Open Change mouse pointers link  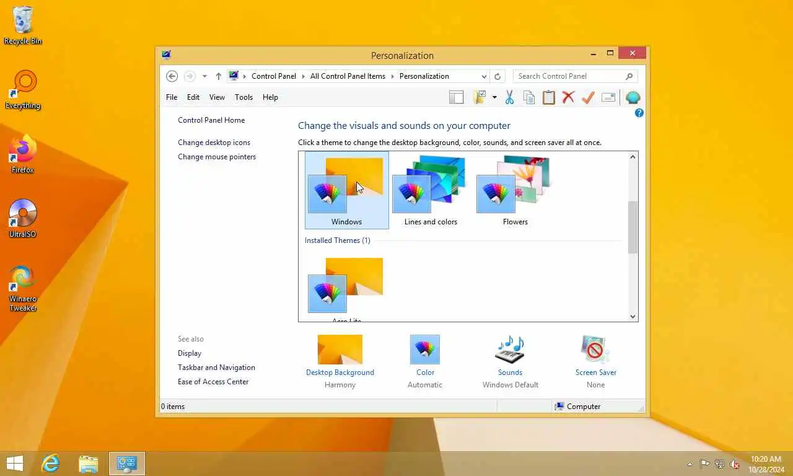tap(217, 157)
